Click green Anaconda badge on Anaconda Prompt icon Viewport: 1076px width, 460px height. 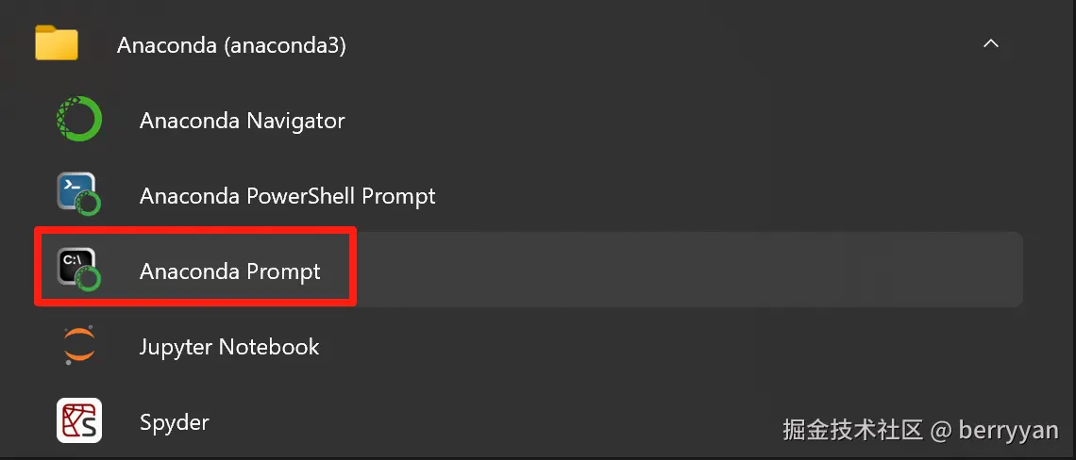pos(90,279)
